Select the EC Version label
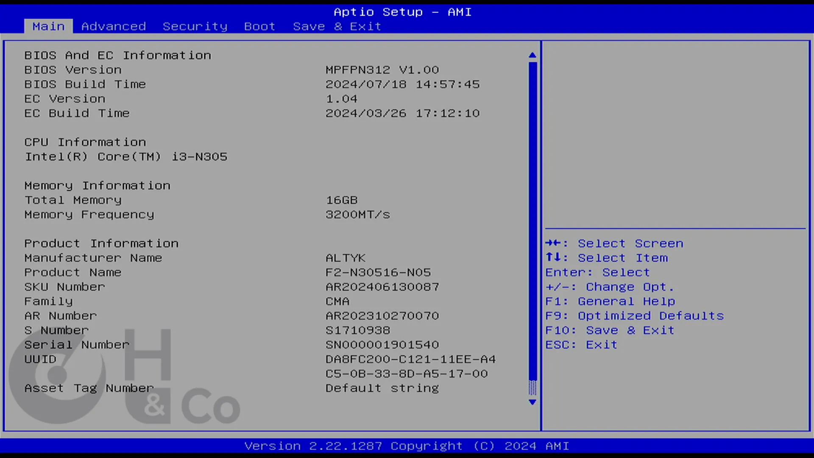The image size is (814, 458). coord(65,98)
